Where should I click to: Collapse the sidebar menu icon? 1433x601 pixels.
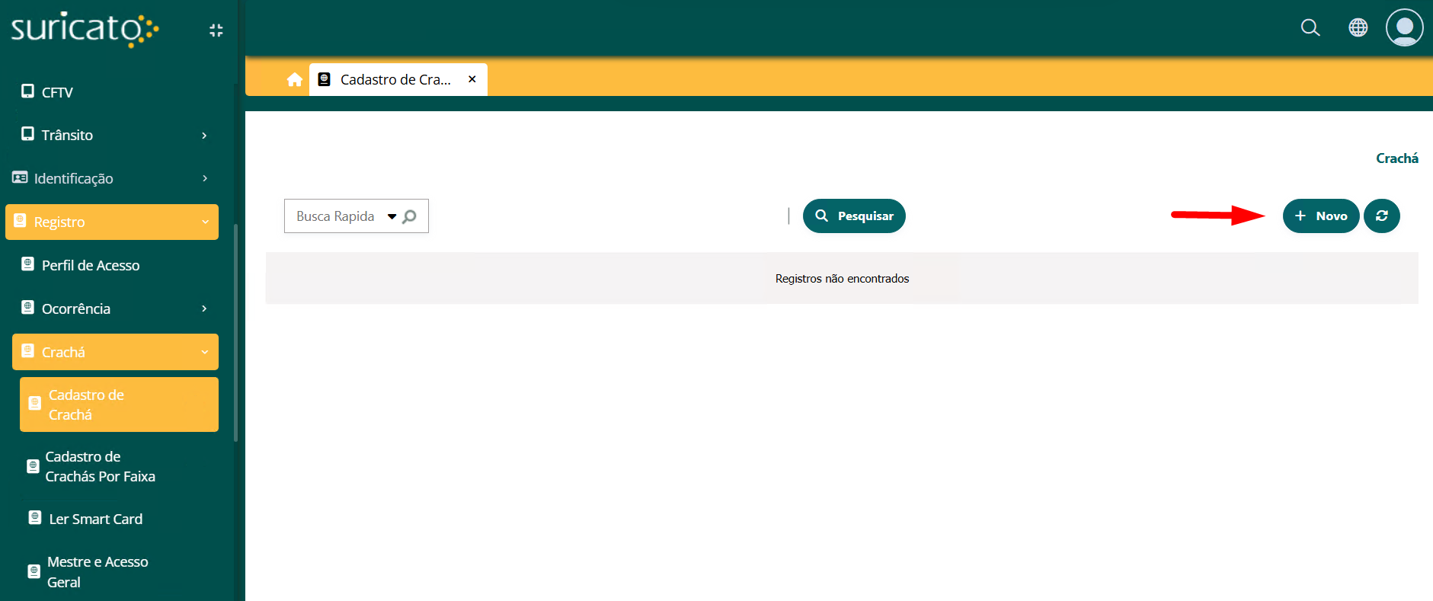click(216, 30)
